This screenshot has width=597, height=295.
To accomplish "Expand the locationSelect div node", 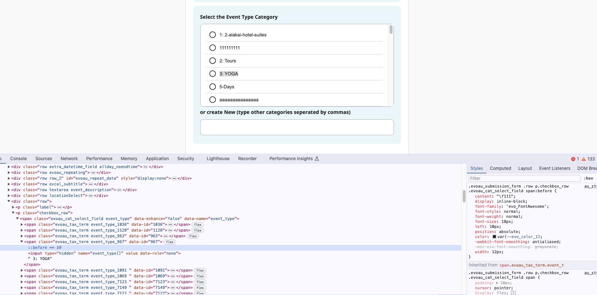I will point(9,196).
